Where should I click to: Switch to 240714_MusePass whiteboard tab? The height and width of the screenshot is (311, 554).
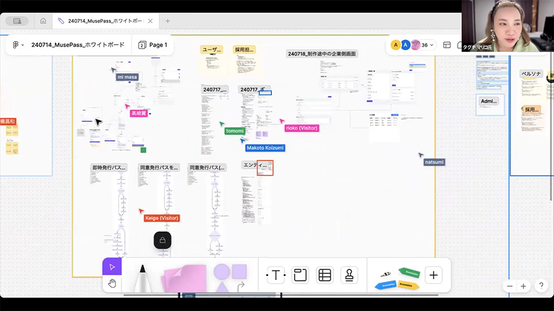click(x=105, y=21)
